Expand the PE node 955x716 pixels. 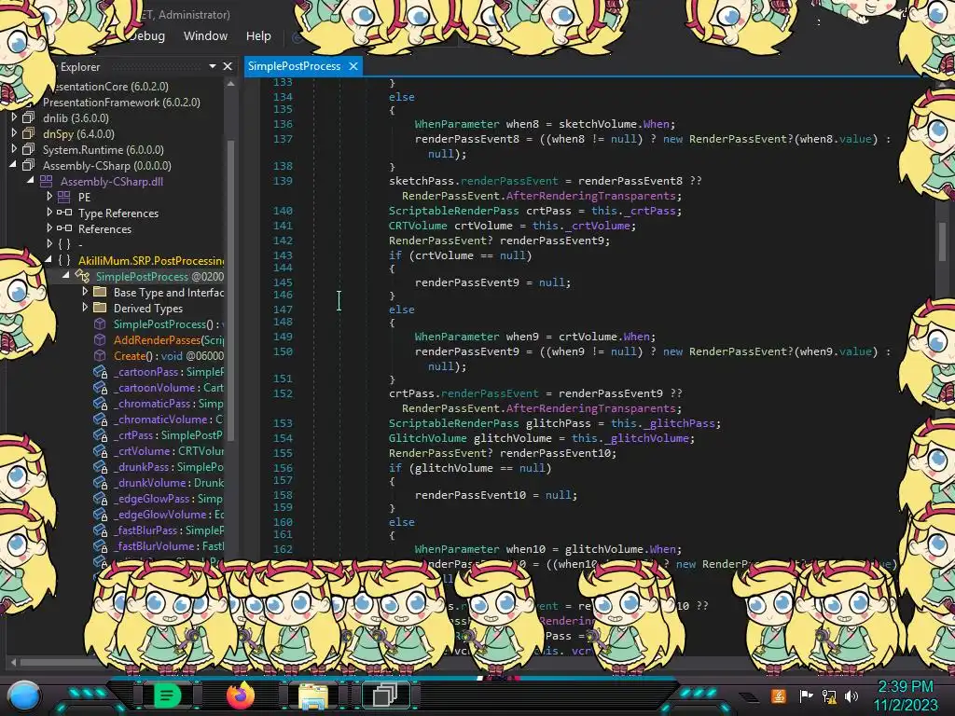tap(49, 197)
